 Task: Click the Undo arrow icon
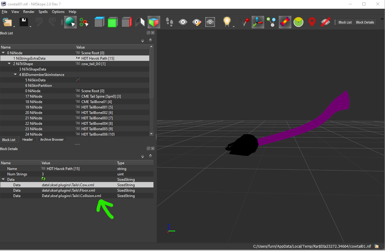39,22
